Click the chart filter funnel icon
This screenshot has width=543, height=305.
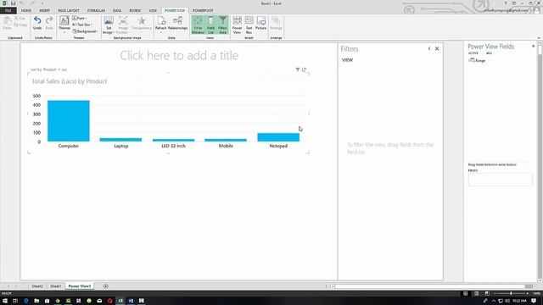coord(298,69)
